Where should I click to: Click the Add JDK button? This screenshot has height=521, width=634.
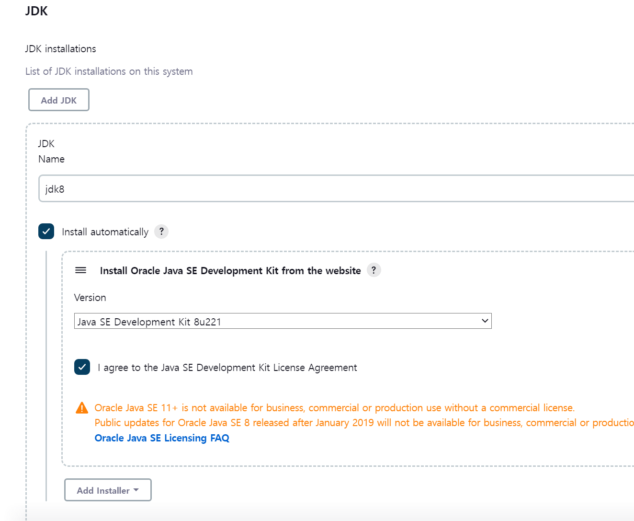pos(59,100)
